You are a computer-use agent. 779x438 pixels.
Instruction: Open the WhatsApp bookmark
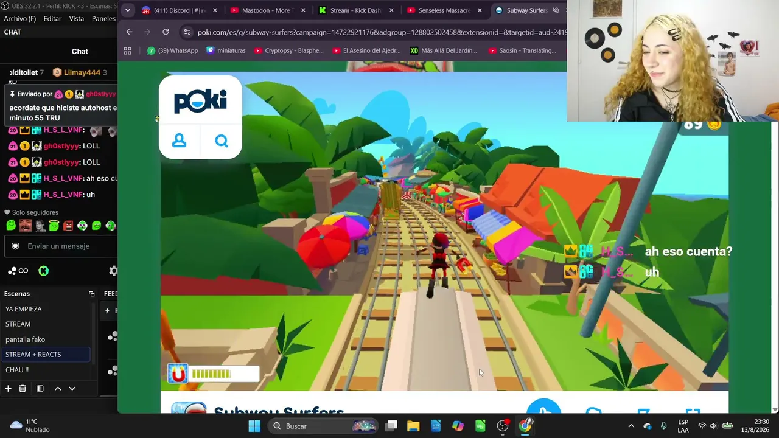[173, 50]
